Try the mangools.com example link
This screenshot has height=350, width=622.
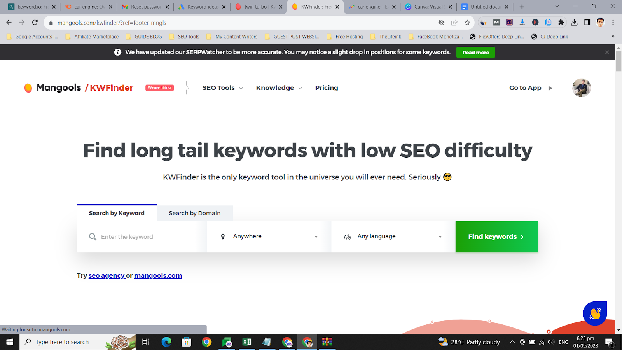[158, 275]
